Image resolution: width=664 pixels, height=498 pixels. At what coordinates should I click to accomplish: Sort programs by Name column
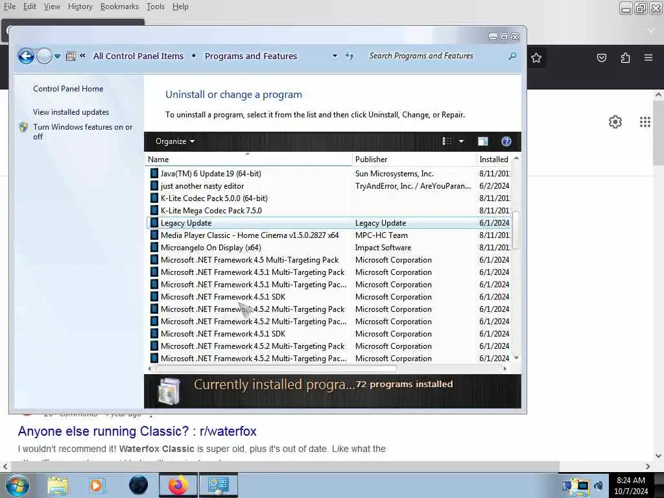tap(248, 160)
